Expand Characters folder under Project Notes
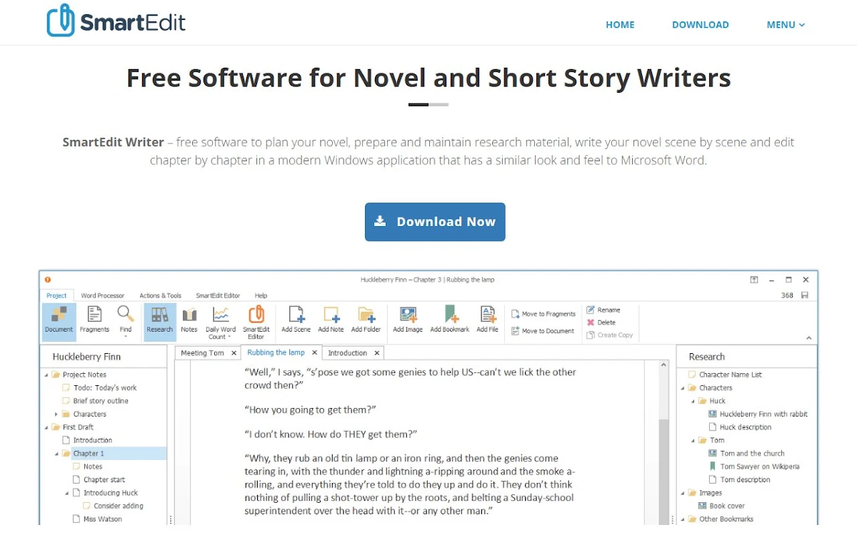This screenshot has width=857, height=535. 56,414
